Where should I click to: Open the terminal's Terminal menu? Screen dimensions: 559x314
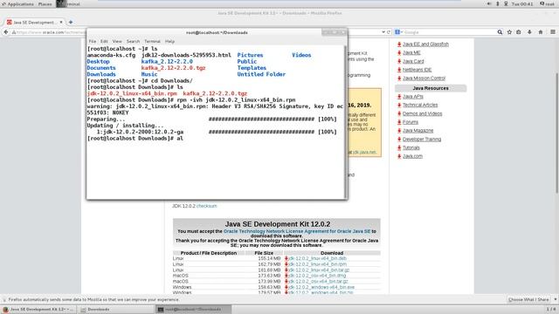152,41
